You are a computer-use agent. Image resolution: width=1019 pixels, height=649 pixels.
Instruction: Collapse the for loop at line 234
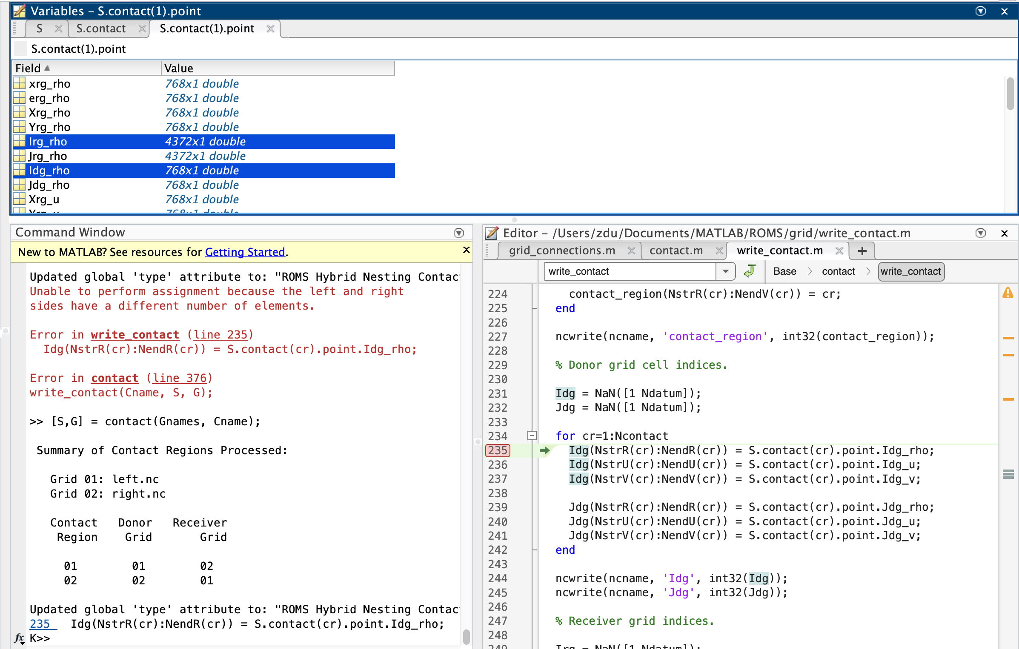(x=531, y=436)
